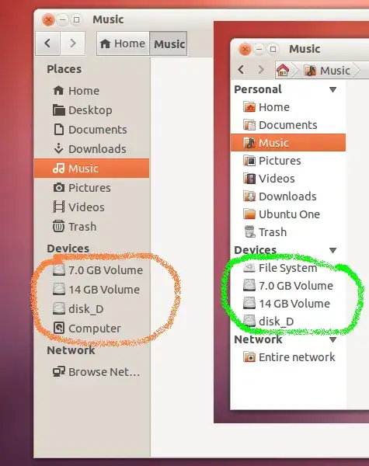This screenshot has height=466, width=369.
Task: Click the Home house icon under Places
Action: coord(58,90)
